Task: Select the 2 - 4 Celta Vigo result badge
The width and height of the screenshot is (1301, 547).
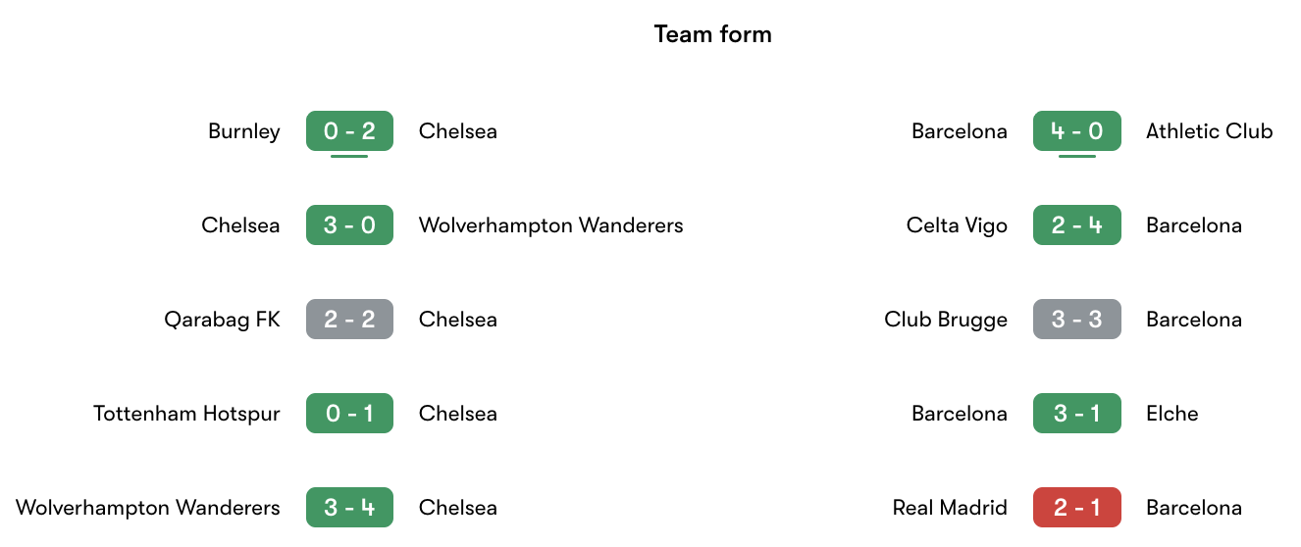Action: click(x=1076, y=225)
